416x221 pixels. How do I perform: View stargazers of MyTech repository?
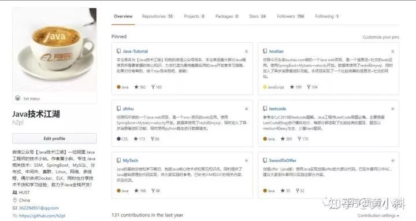[x=140, y=190]
